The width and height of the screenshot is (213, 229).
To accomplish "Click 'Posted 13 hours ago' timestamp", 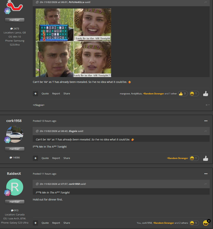I will point(44,121).
